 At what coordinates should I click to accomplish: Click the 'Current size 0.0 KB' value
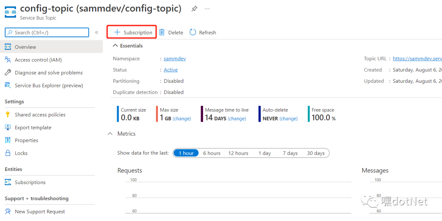130,118
